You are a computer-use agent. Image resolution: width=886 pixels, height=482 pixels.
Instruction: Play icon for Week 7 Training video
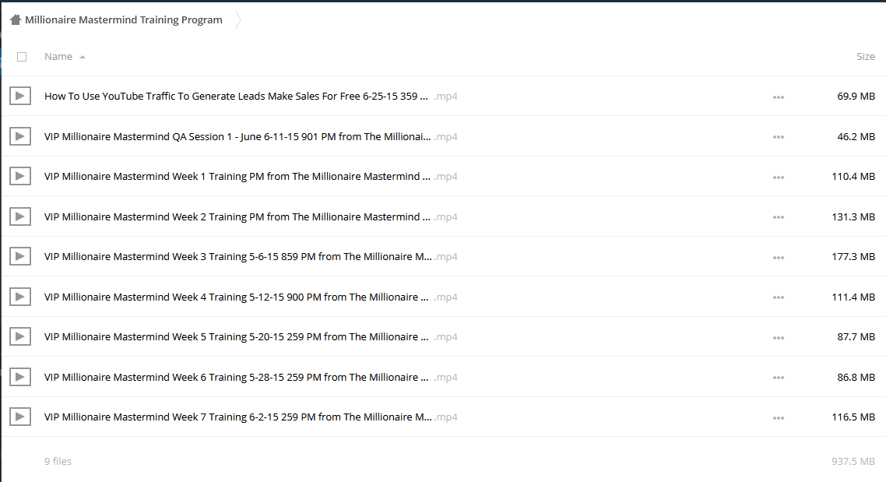point(19,417)
